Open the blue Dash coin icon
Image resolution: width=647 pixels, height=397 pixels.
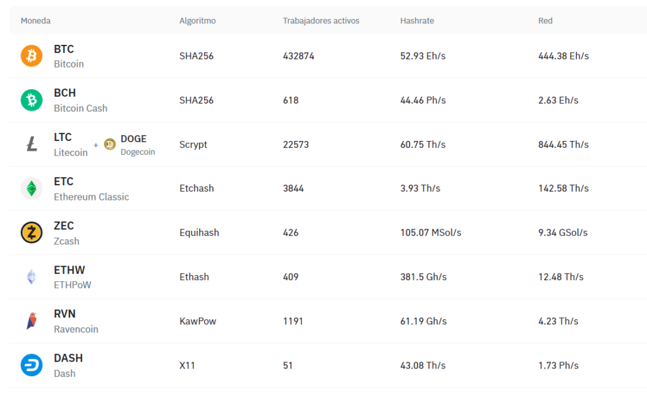pos(32,365)
